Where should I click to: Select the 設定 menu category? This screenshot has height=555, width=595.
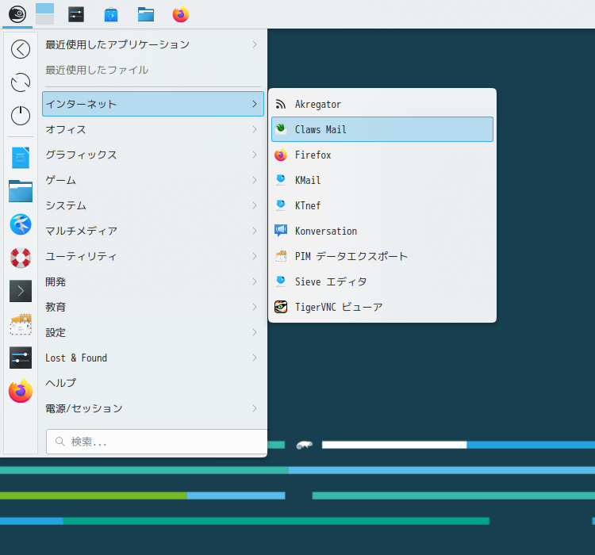tap(153, 332)
